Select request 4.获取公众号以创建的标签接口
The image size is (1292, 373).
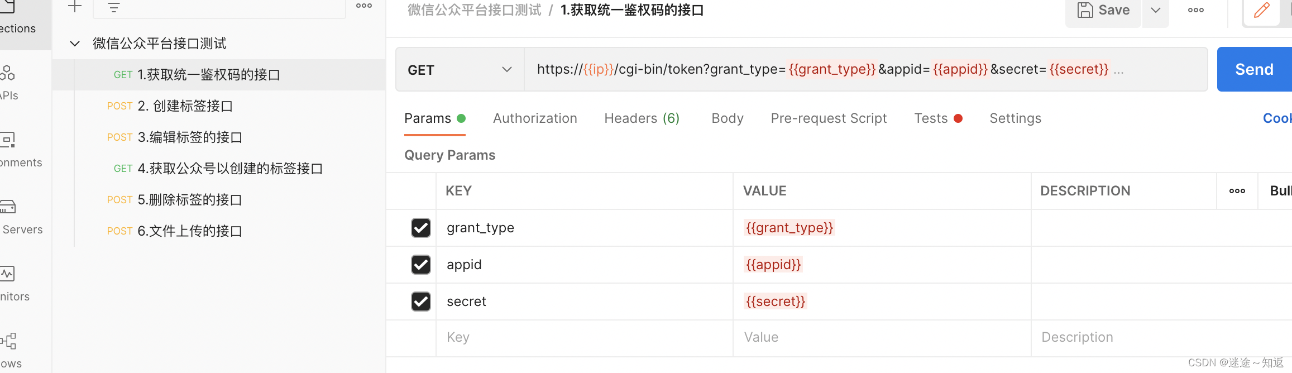pyautogui.click(x=219, y=169)
